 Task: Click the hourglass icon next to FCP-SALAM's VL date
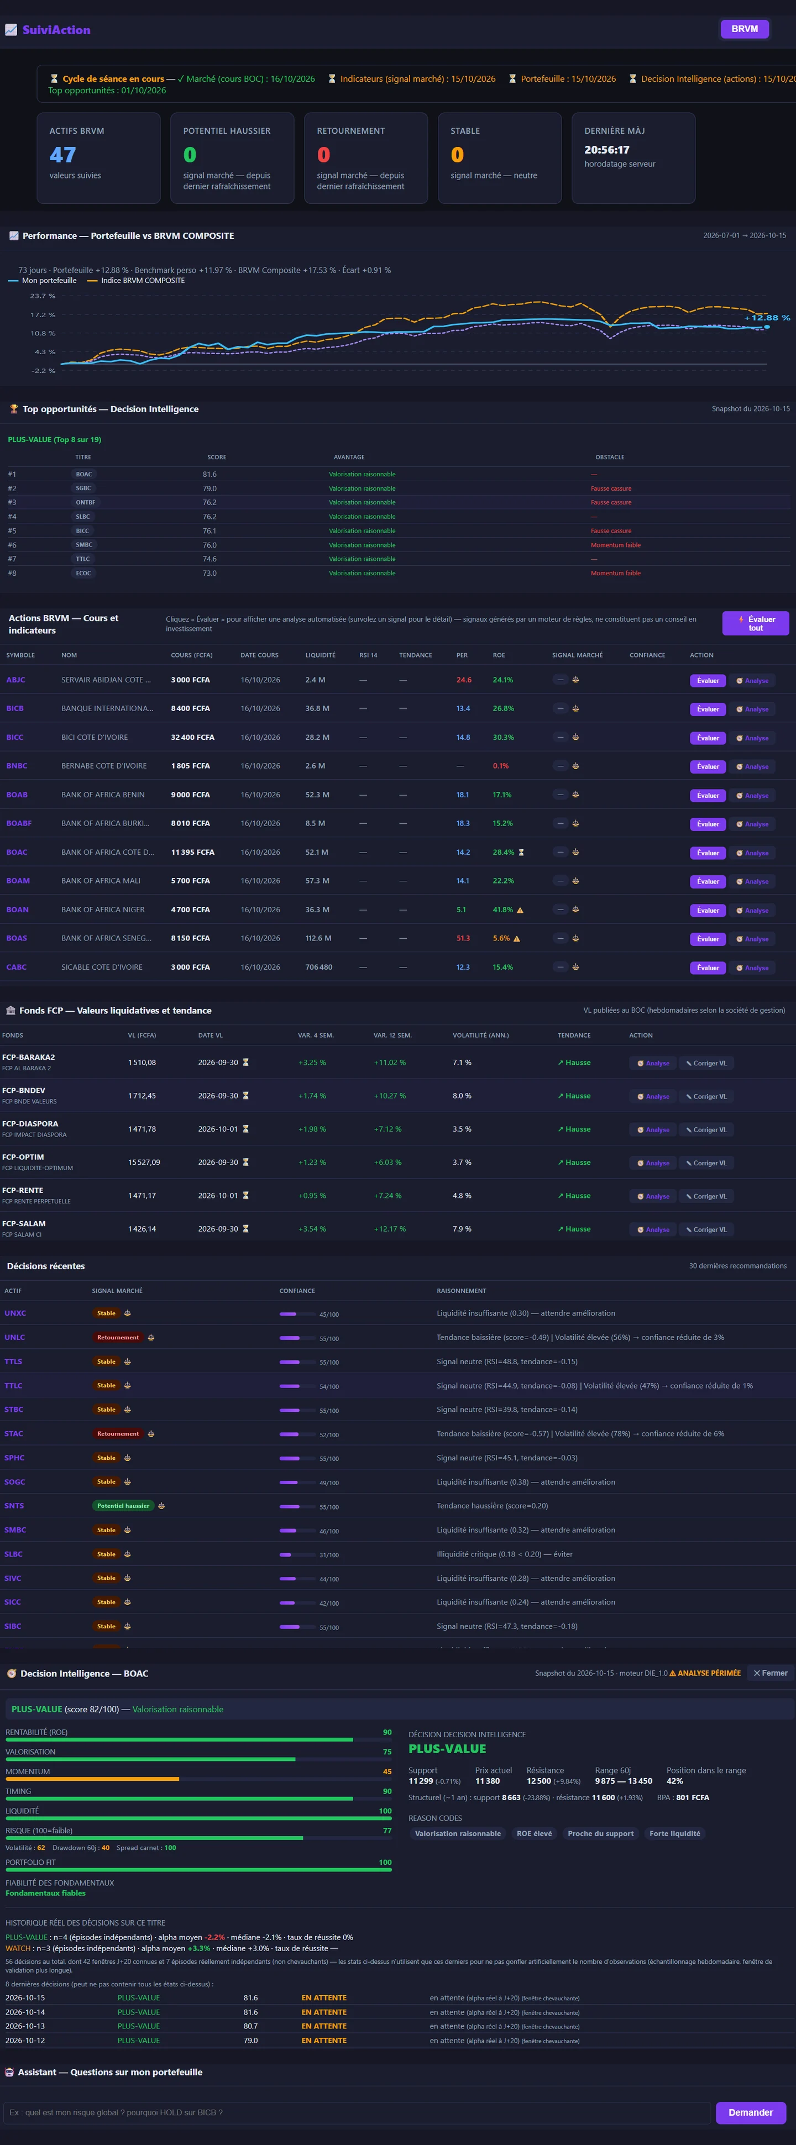(245, 1229)
